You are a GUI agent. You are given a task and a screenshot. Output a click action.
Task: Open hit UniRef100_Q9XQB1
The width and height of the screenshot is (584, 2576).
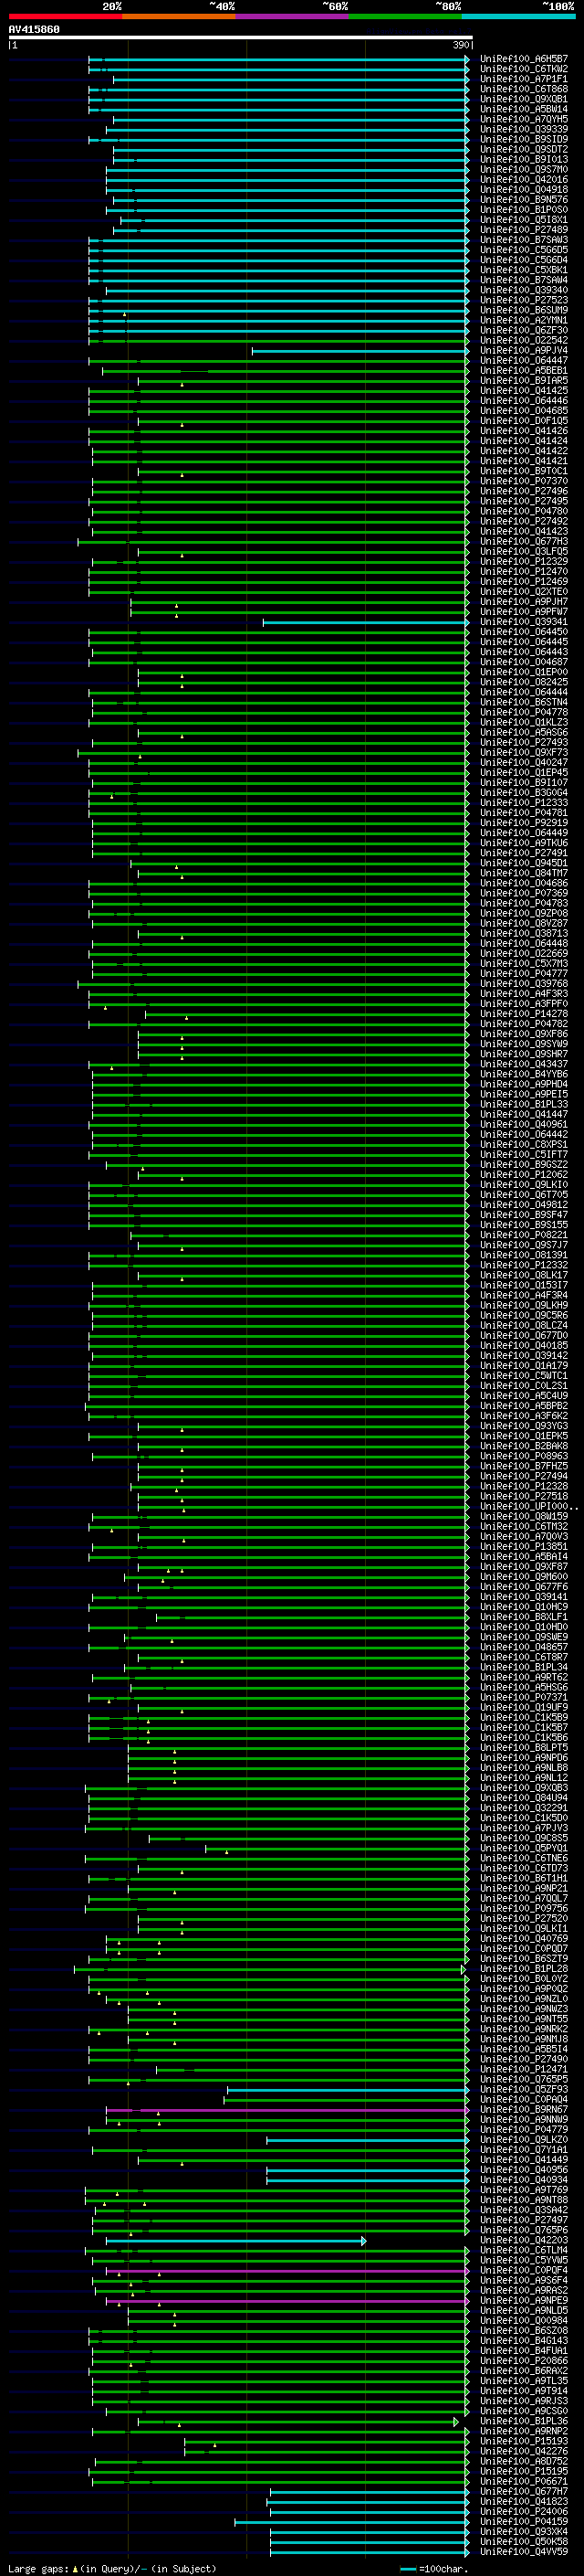pyautogui.click(x=524, y=99)
